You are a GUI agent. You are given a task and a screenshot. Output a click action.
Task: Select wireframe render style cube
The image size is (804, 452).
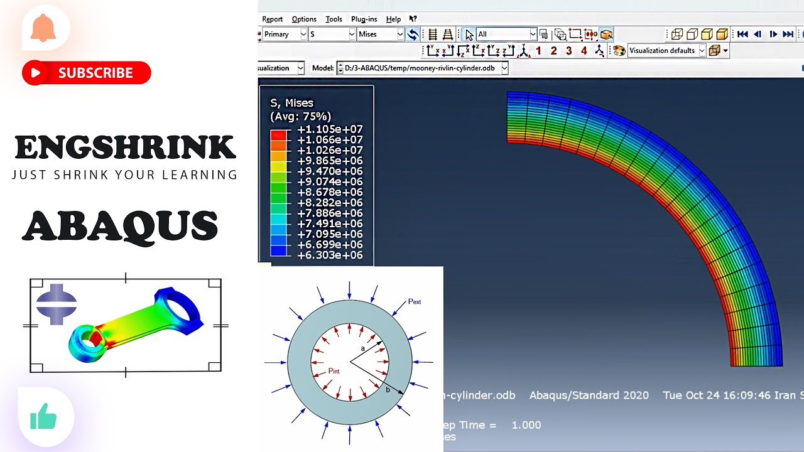[x=677, y=34]
